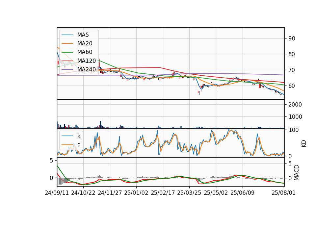Click the blue MA5 legend line sample
The image size is (316, 227).
pos(67,35)
